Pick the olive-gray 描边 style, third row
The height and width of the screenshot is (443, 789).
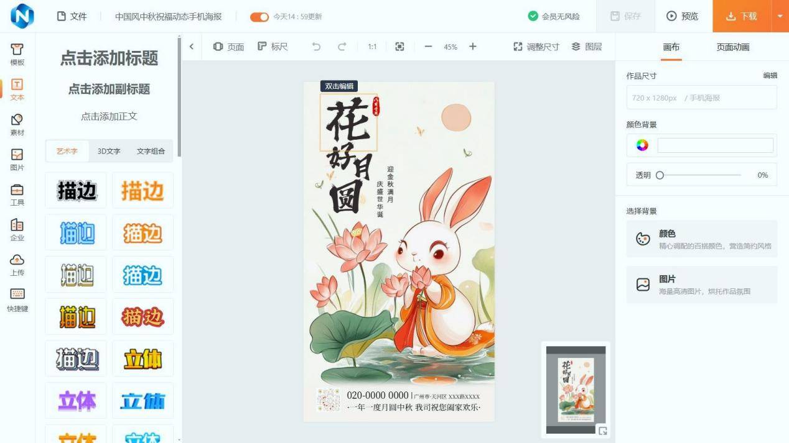(x=76, y=274)
